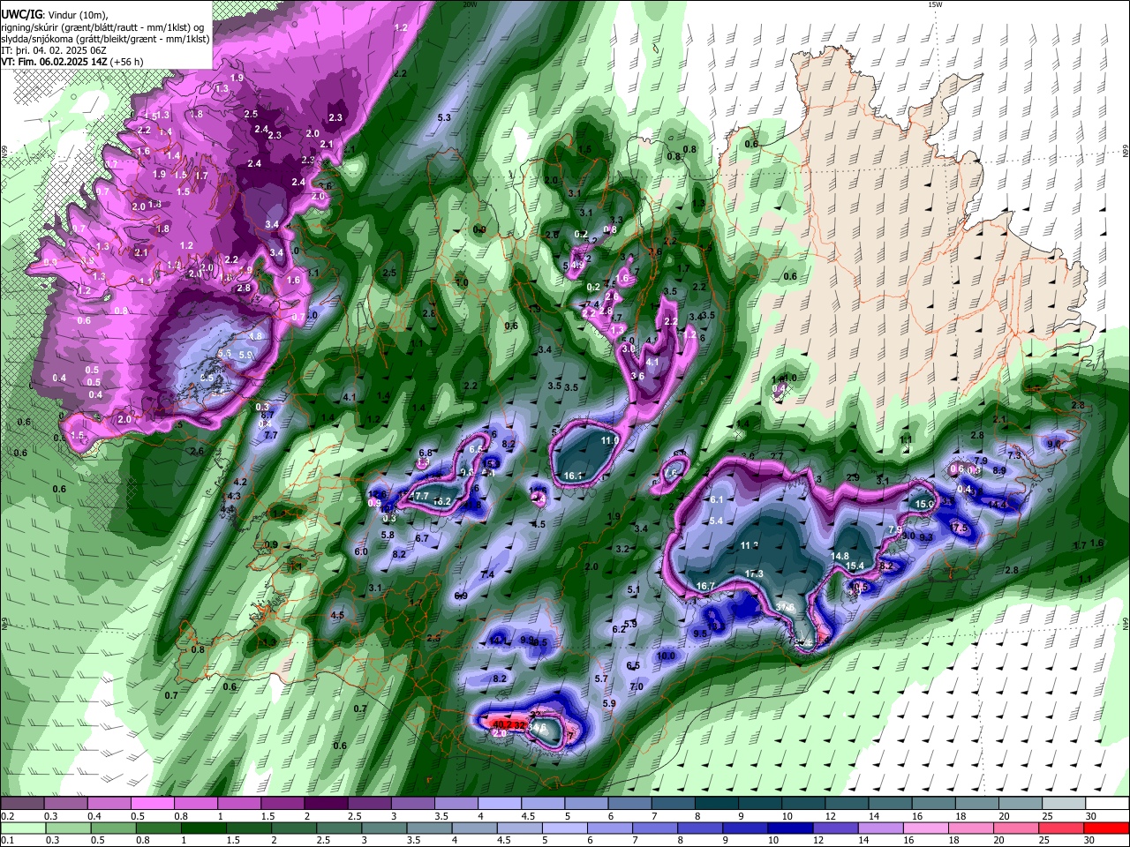
Task: Click the '20W' longitude label at the top edge
Action: pyautogui.click(x=469, y=4)
